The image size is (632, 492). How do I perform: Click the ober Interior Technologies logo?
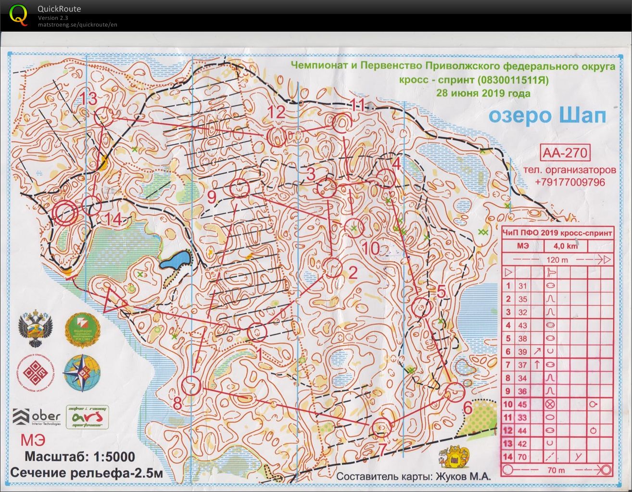coord(37,417)
